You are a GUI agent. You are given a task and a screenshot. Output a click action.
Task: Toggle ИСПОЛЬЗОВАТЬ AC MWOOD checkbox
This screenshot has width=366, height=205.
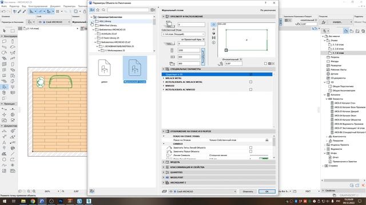pos(250,89)
